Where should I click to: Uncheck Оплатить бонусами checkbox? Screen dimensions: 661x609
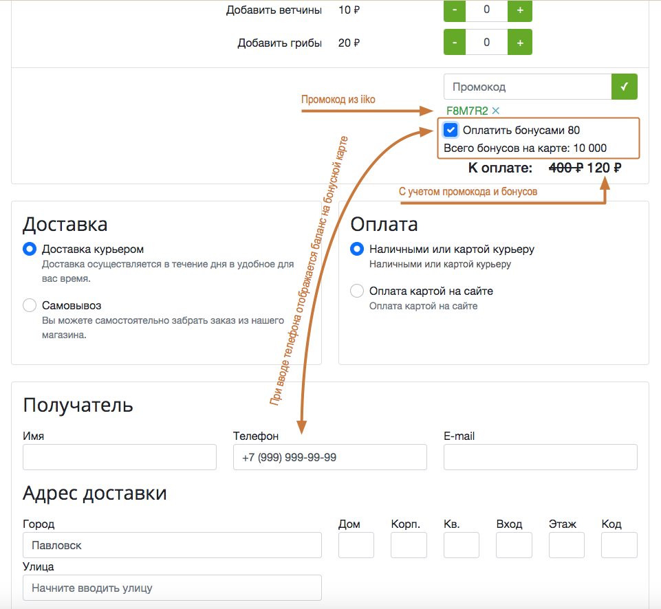coord(451,130)
